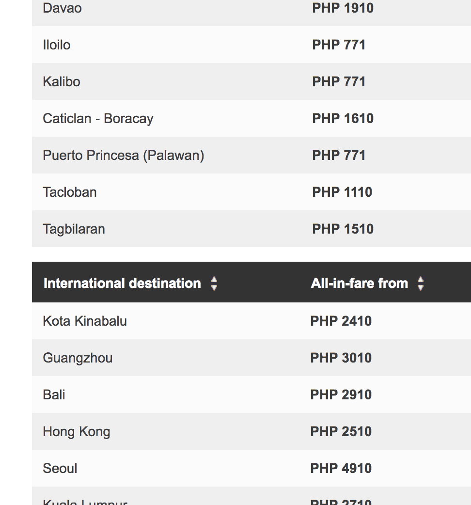Click Caticlan - Boracay destination
The height and width of the screenshot is (505, 471).
(x=98, y=119)
